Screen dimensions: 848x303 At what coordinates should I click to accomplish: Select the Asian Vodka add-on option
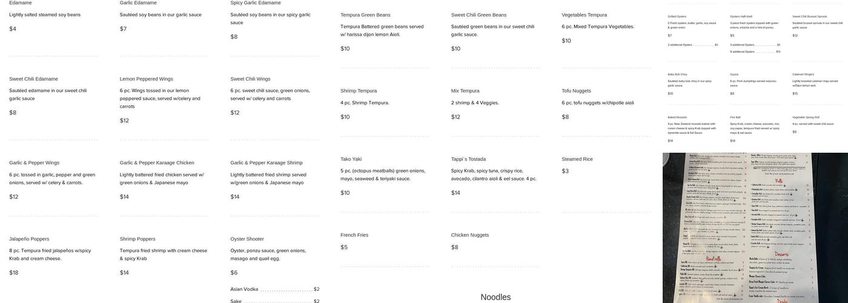click(x=244, y=289)
